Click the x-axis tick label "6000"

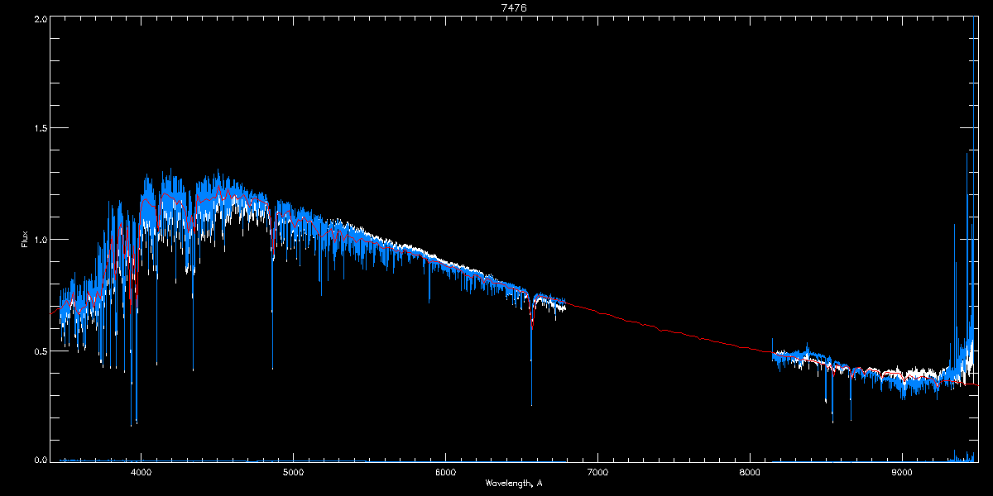[x=445, y=472]
